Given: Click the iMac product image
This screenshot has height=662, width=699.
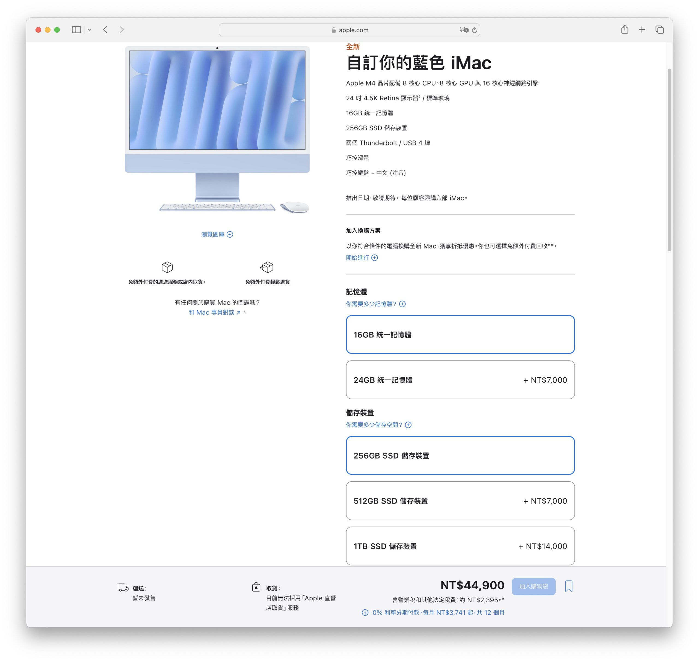Looking at the screenshot, I should pos(217,130).
